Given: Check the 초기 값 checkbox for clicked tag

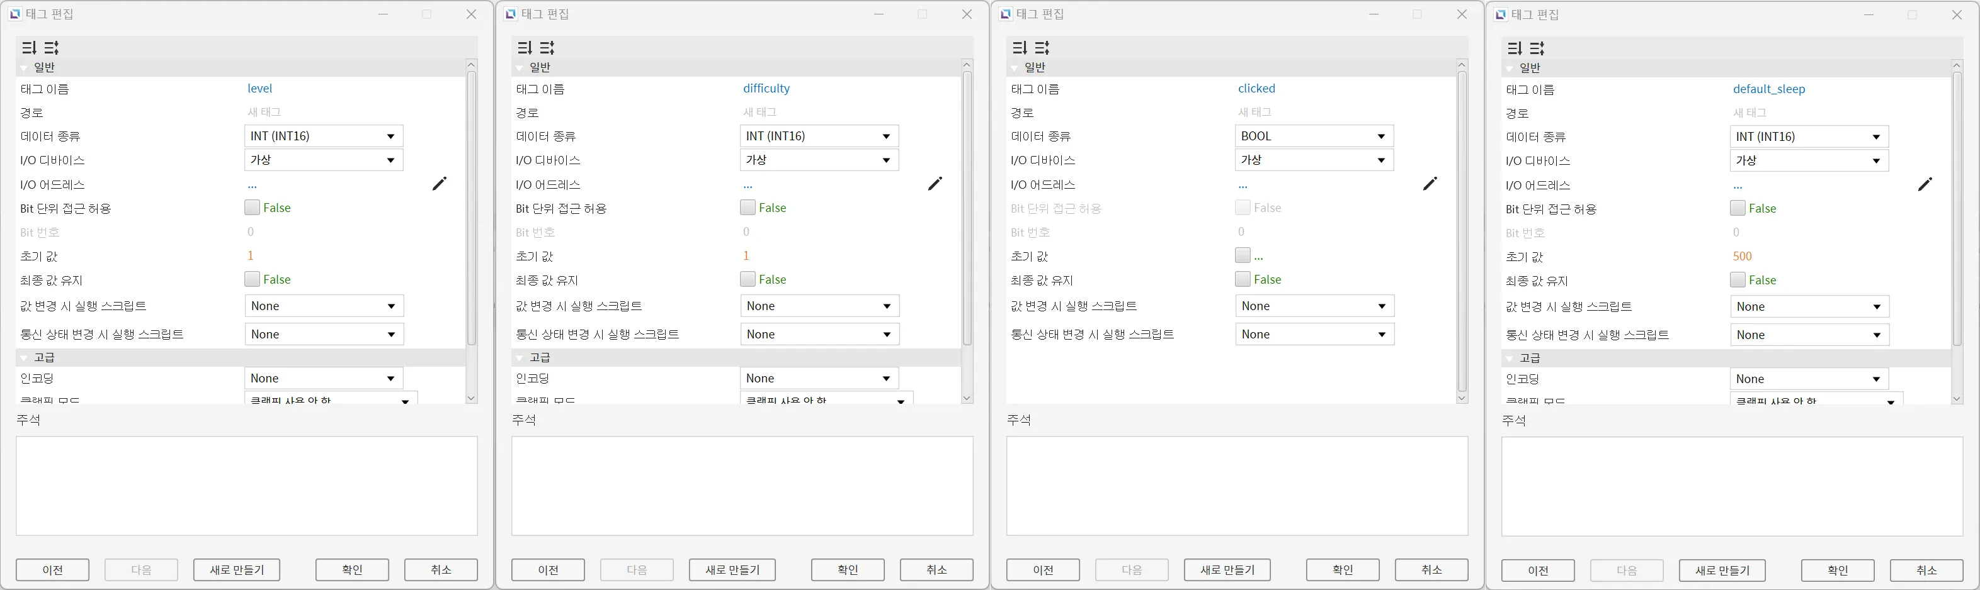Looking at the screenshot, I should [x=1242, y=255].
